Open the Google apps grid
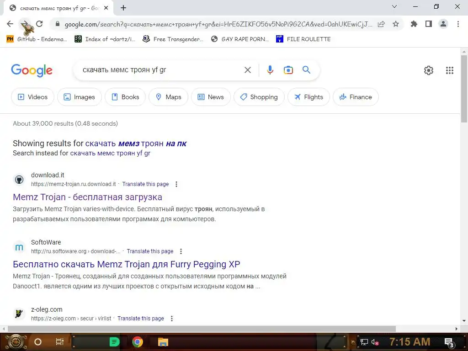 click(450, 70)
